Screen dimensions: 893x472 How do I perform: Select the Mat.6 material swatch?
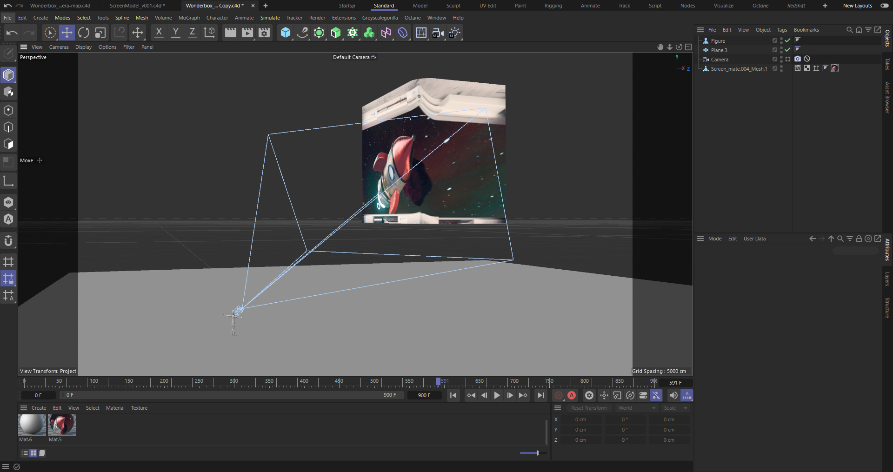coord(32,425)
